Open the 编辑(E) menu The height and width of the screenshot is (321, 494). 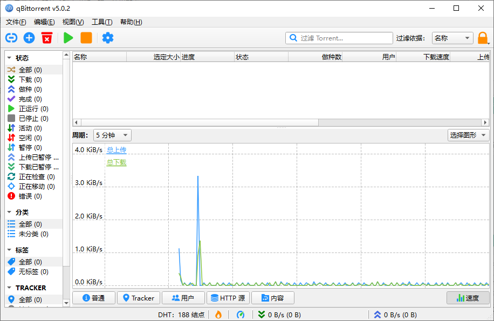[44, 22]
